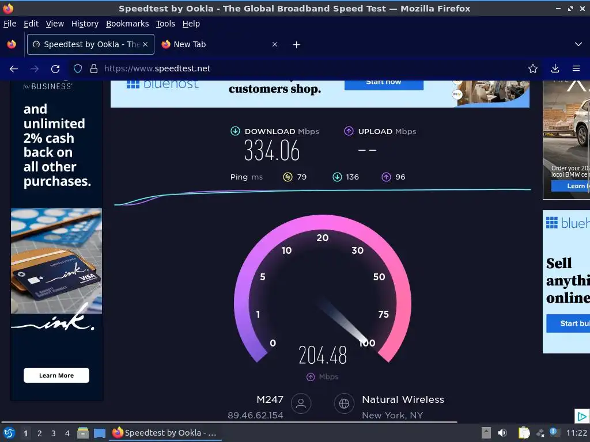The height and width of the screenshot is (442, 590).
Task: Click the IP address 89.46.62.154
Action: tap(255, 416)
